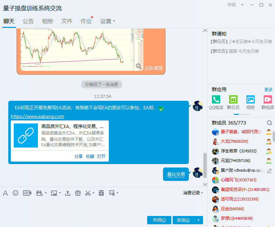Click edit pencil icon beside 第六弦
The width and height of the screenshot is (275, 227).
tap(269, 171)
